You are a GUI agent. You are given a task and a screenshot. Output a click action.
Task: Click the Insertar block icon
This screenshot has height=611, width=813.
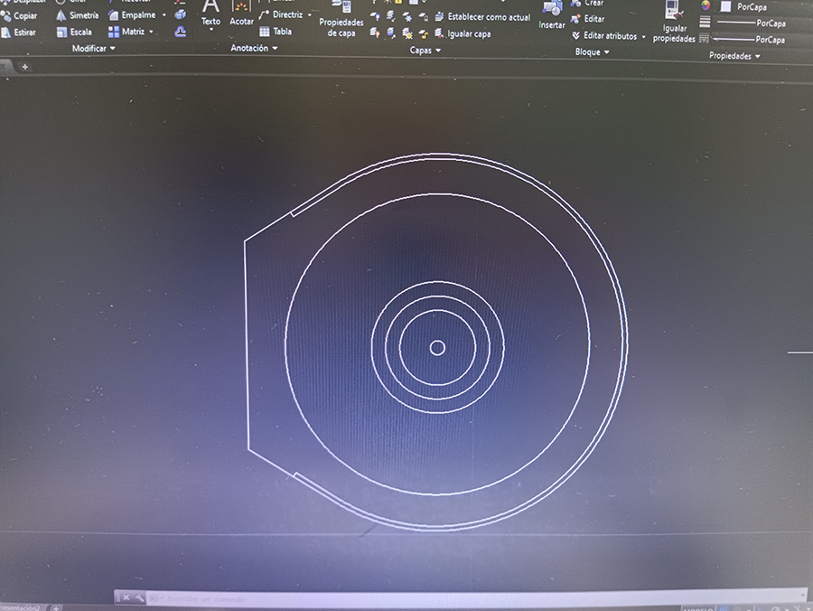[552, 14]
